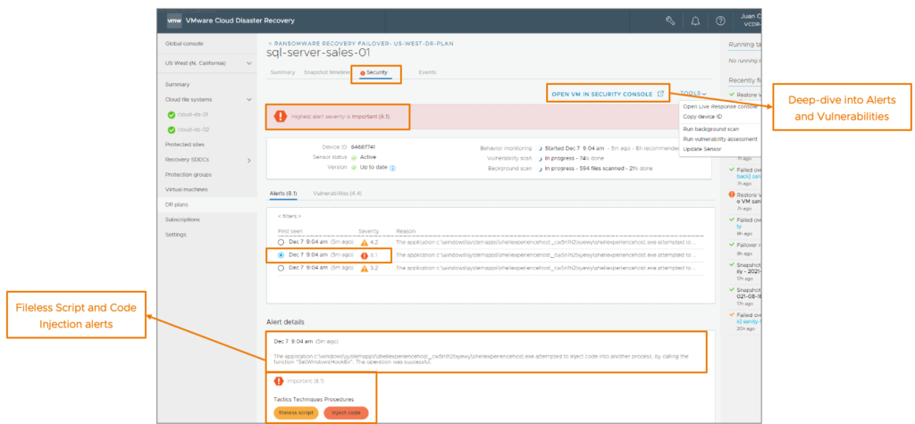Select the Alerts (8.1) tab
This screenshot has width=915, height=424.
[284, 193]
